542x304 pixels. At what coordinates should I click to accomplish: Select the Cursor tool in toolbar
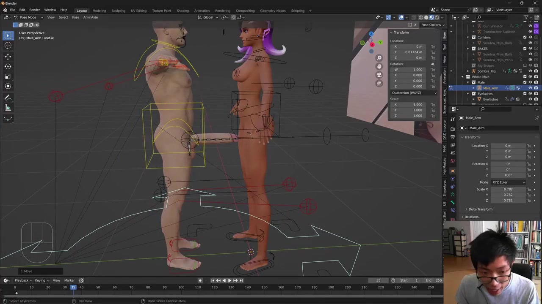click(x=8, y=46)
